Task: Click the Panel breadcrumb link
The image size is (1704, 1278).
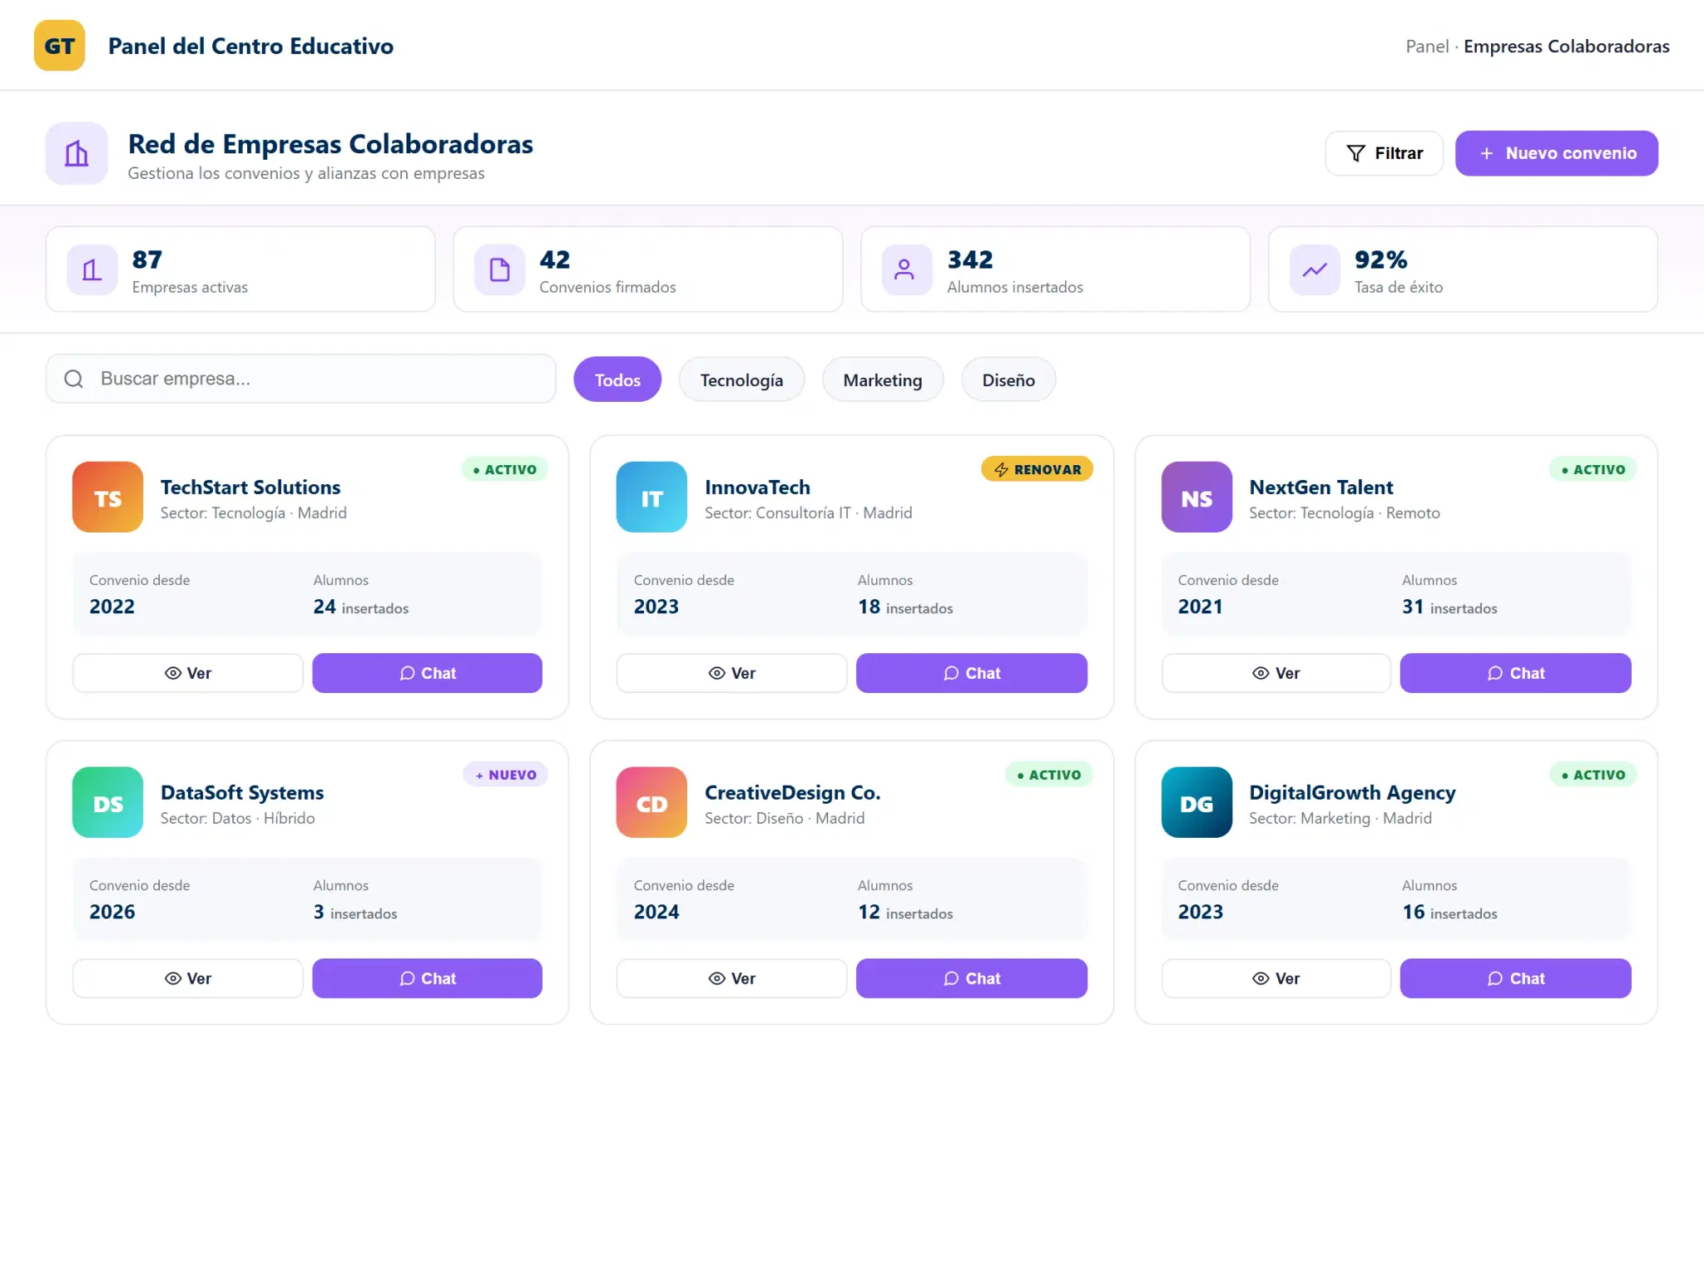Action: click(x=1427, y=47)
